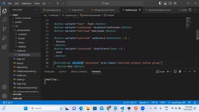Open the Search view in activity bar
Image resolution: width=199 pixels, height=112 pixels.
4,20
